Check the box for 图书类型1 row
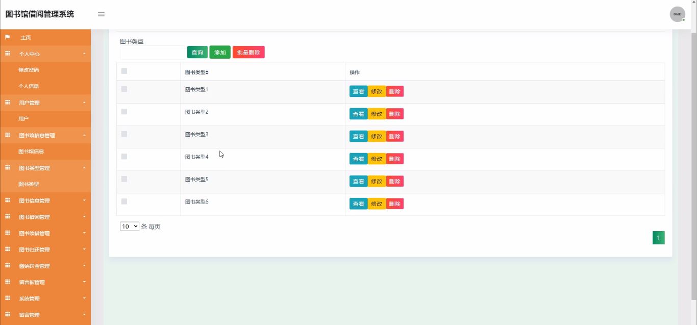Viewport: 697px width, 325px height. click(124, 89)
